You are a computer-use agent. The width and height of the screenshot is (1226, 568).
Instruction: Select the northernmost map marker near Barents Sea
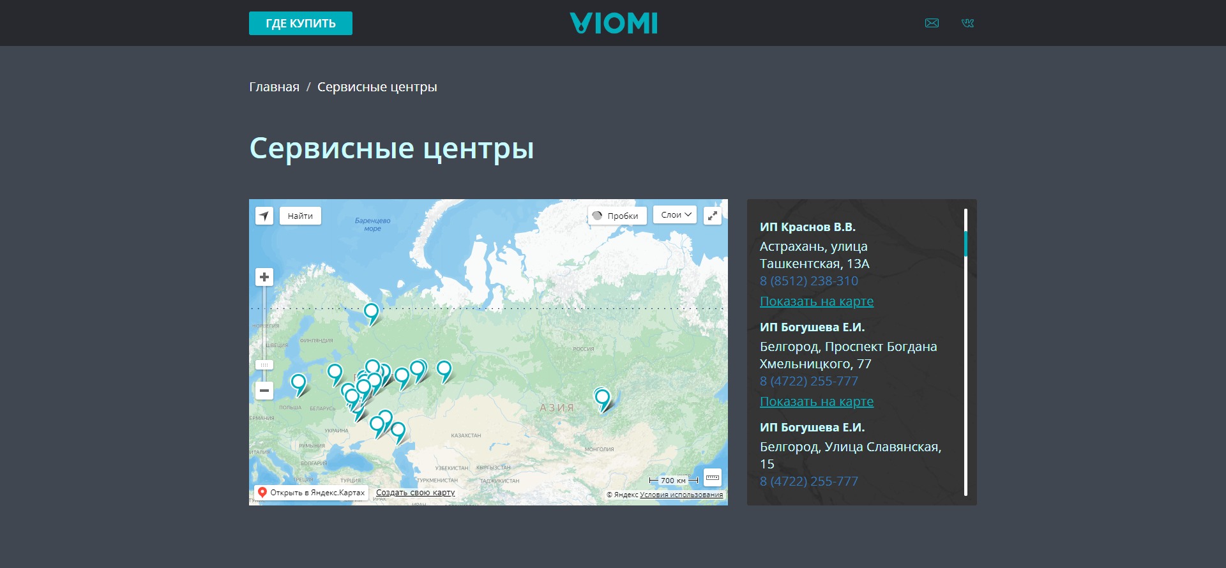click(x=372, y=313)
